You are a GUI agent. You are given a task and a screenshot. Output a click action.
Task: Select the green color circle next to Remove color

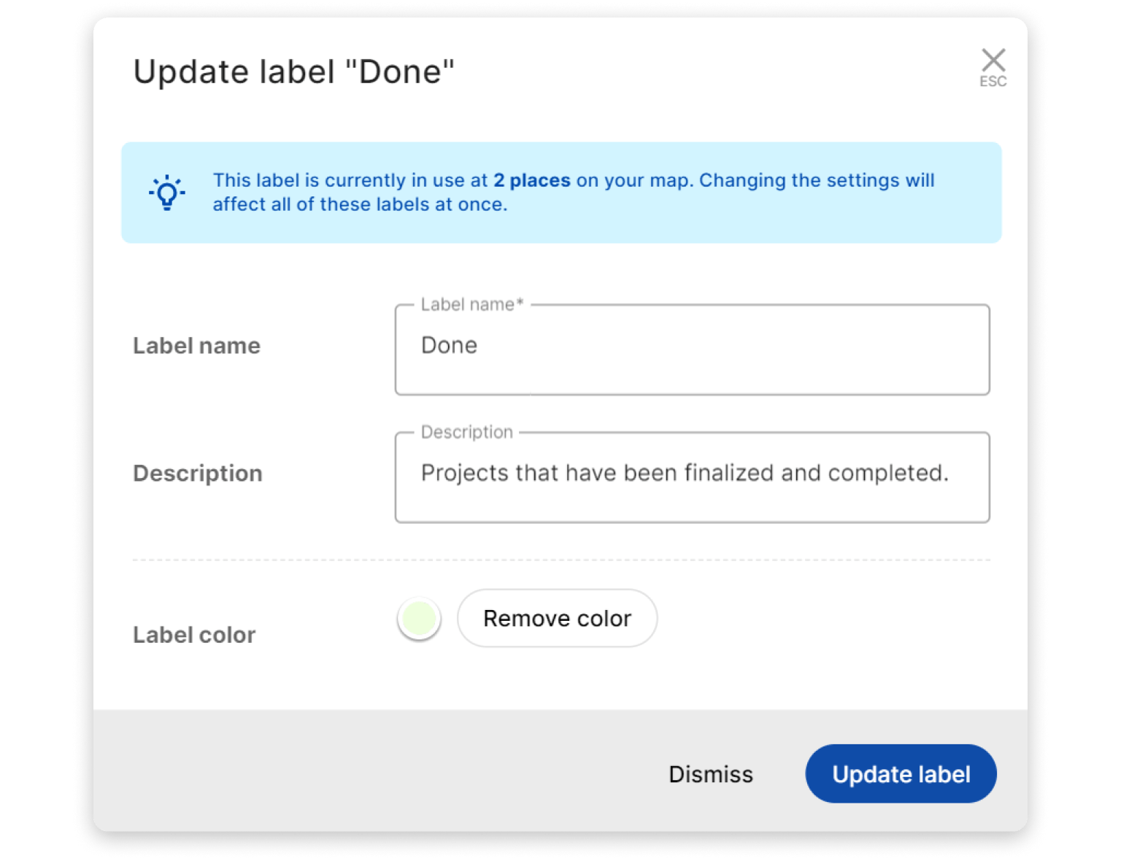418,618
